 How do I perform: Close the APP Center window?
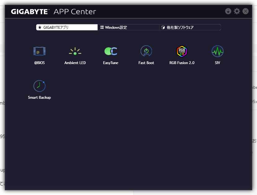[245, 11]
